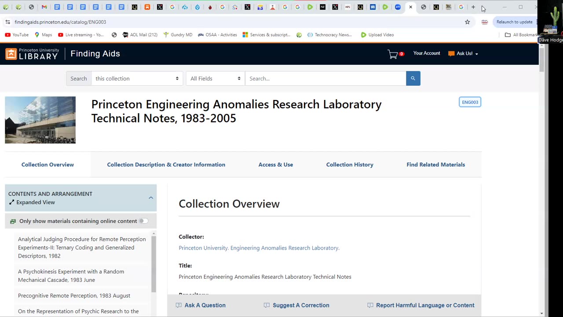Click the library building thumbnail
This screenshot has height=317, width=563.
click(40, 120)
